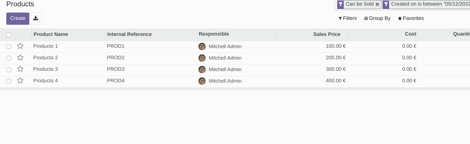Remove the Can be Sold filter
Viewport: 470px width, 144px height.
pyautogui.click(x=377, y=4)
